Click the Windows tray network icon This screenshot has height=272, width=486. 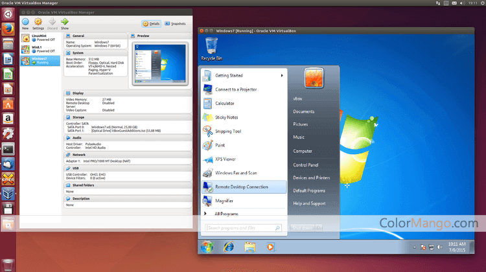tap(432, 247)
